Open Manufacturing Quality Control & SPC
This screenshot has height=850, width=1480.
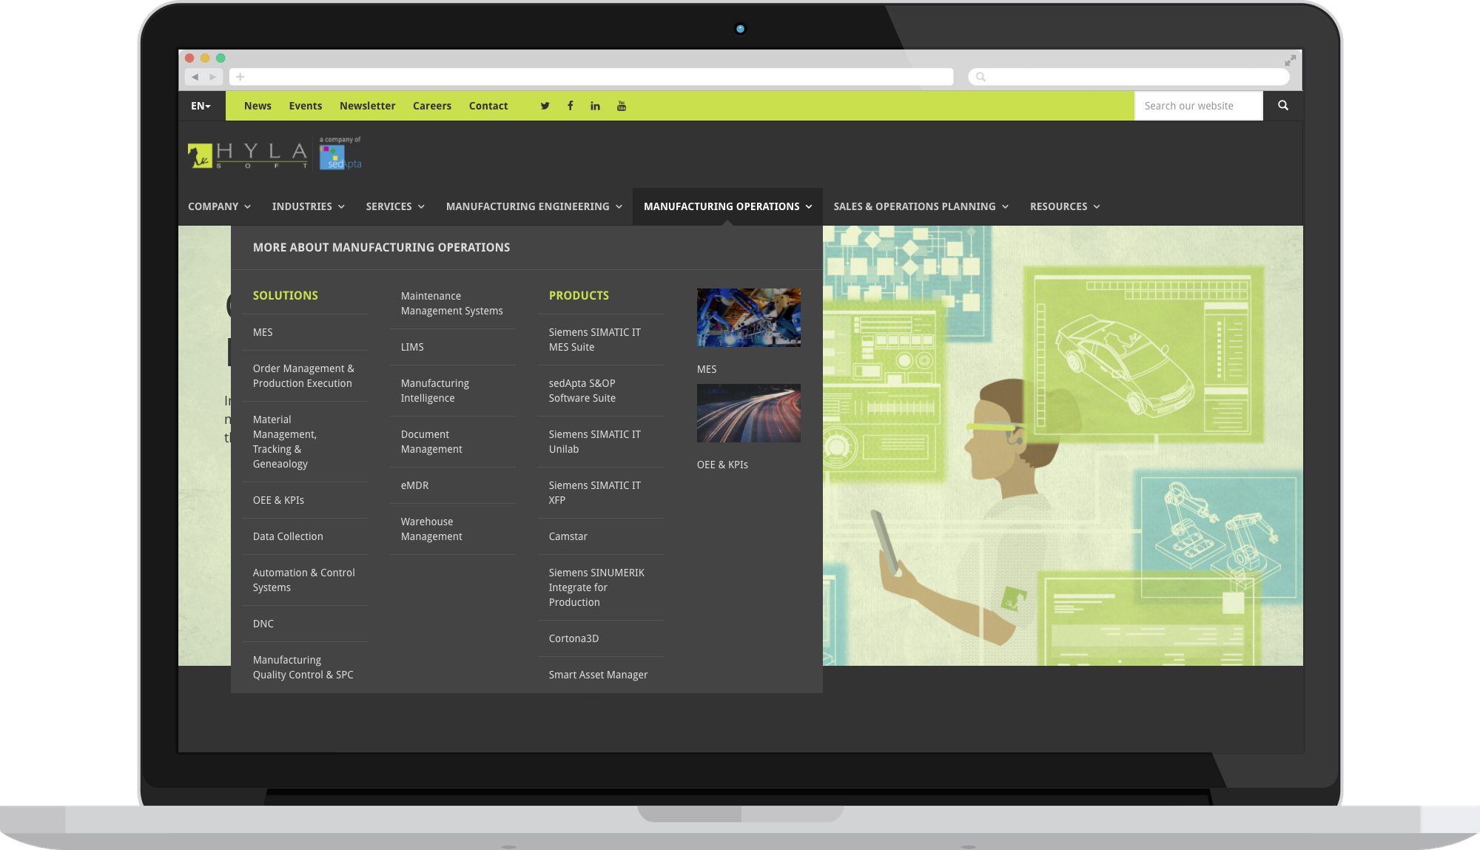(x=303, y=667)
